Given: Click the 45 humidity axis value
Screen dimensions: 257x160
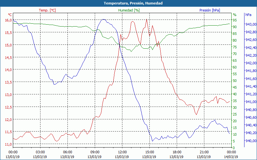Looking at the screenshot, I should coord(235,87).
